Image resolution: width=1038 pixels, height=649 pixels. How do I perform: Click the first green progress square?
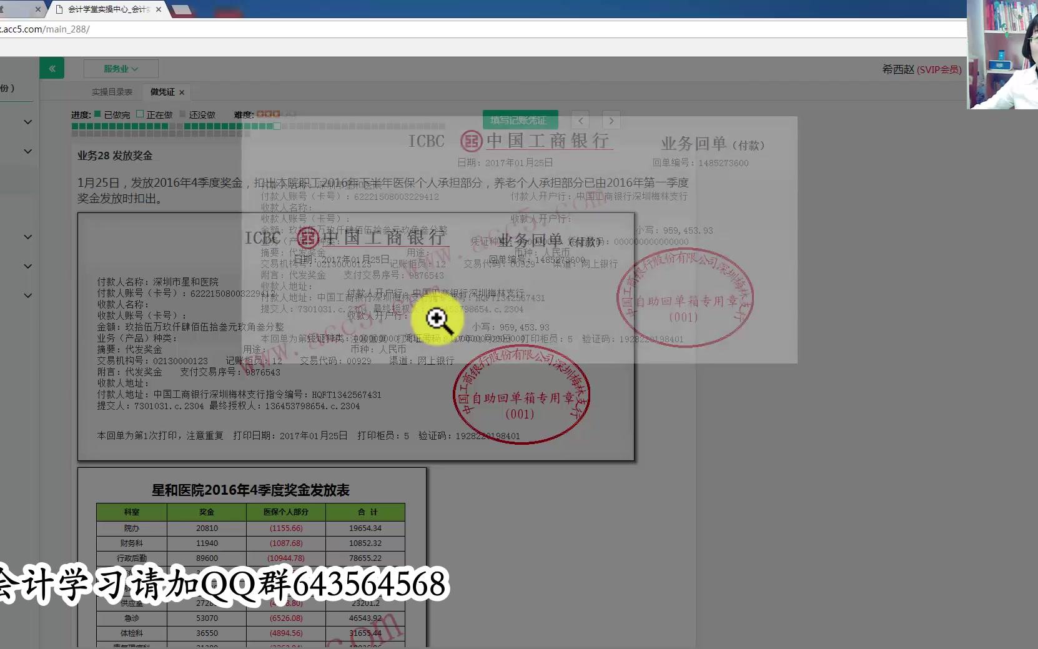pyautogui.click(x=75, y=126)
